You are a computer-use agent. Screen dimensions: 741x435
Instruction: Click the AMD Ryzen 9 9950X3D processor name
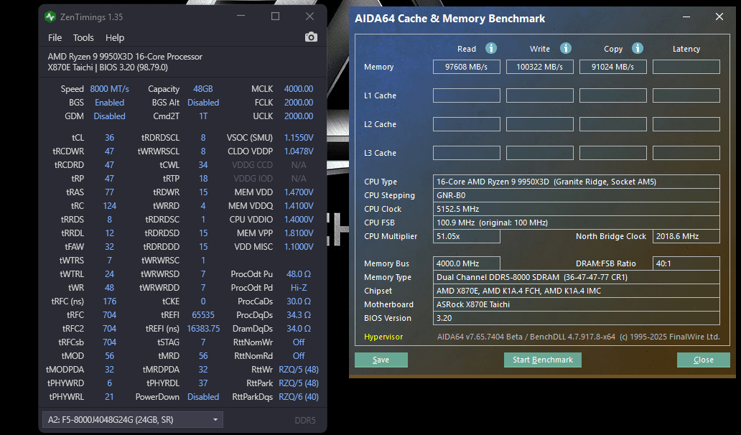tap(125, 57)
